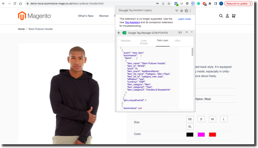Open the customer account icon
The image size is (258, 148).
click(227, 16)
